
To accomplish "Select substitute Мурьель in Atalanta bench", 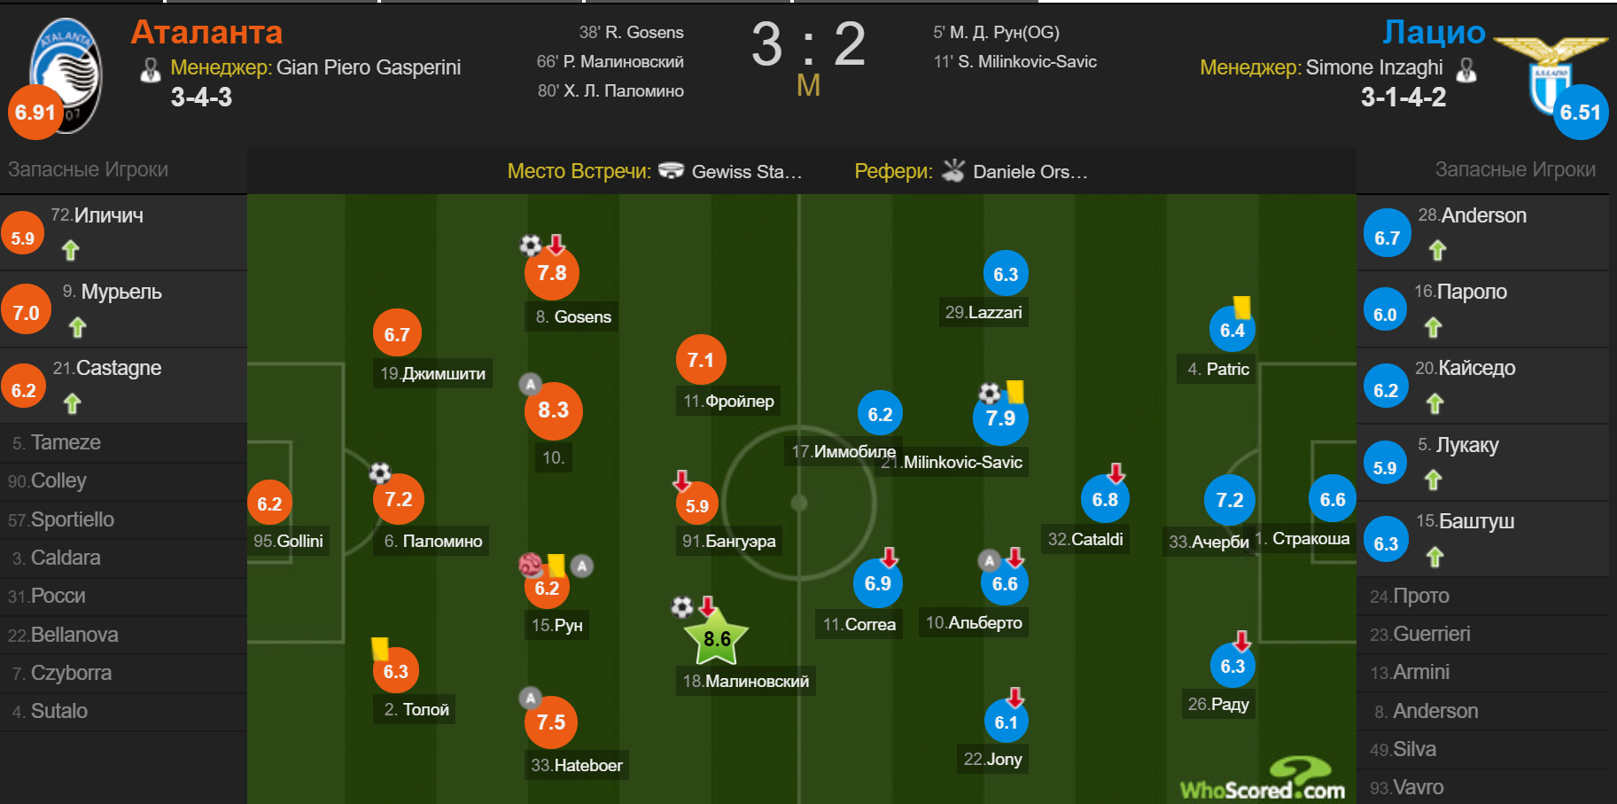I will [123, 309].
